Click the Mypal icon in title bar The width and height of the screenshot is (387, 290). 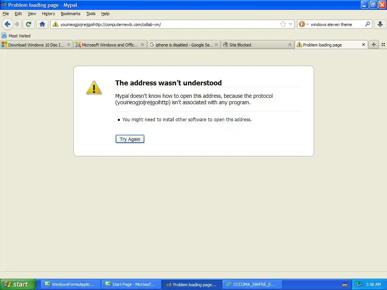pyautogui.click(x=4, y=5)
